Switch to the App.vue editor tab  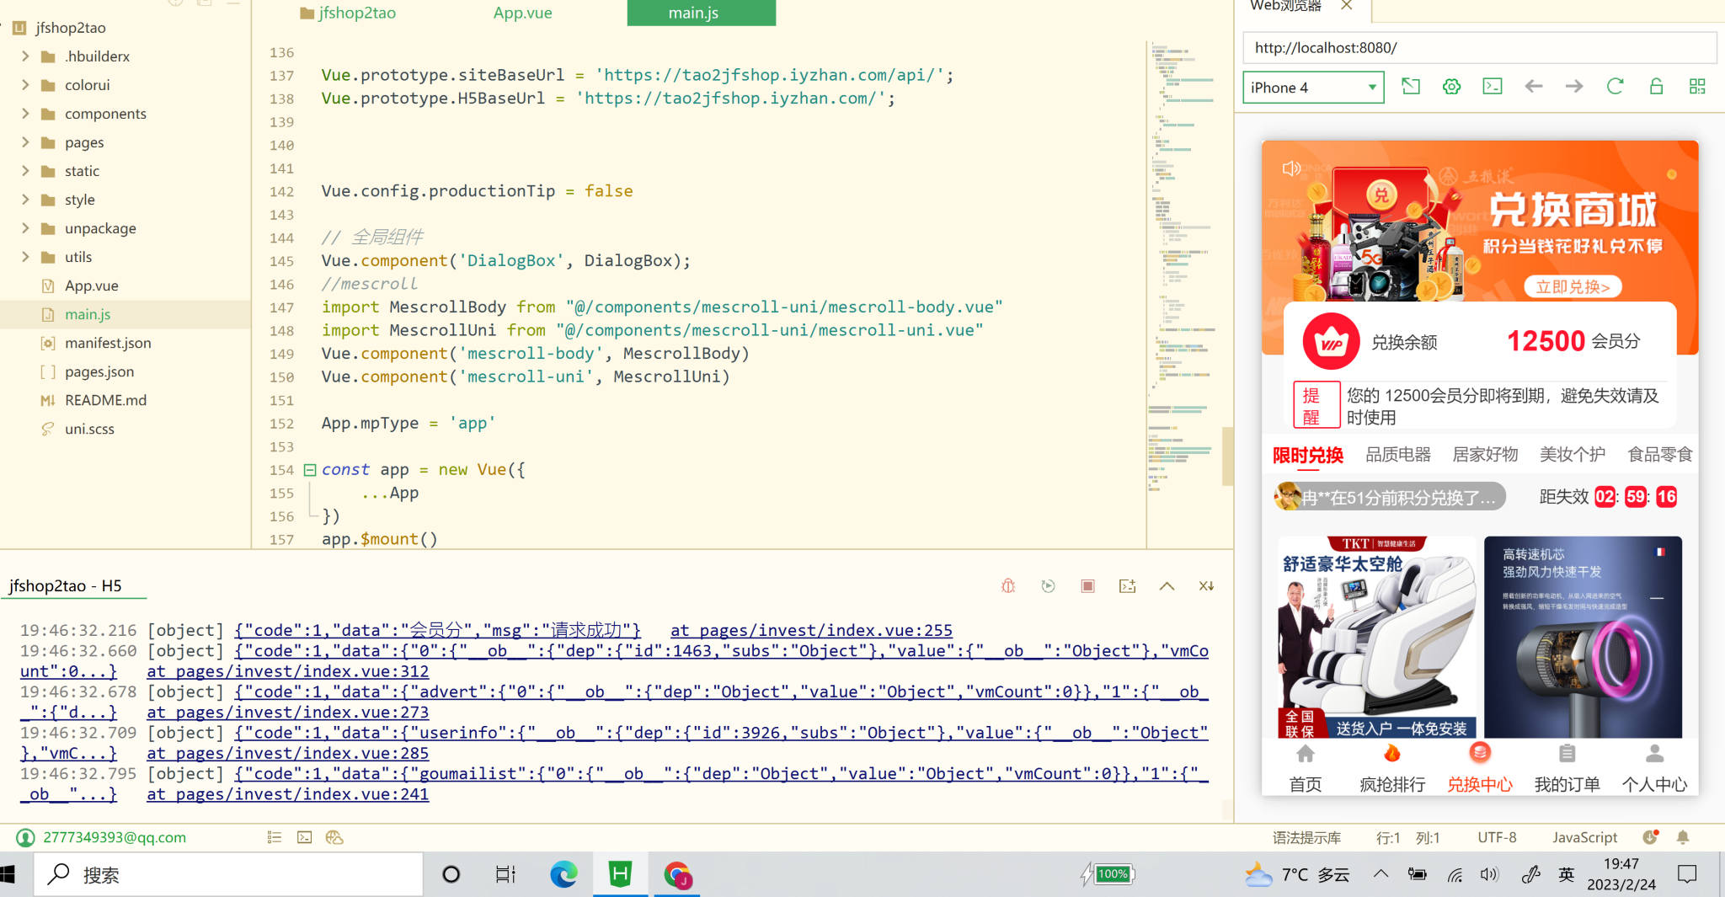pos(522,13)
